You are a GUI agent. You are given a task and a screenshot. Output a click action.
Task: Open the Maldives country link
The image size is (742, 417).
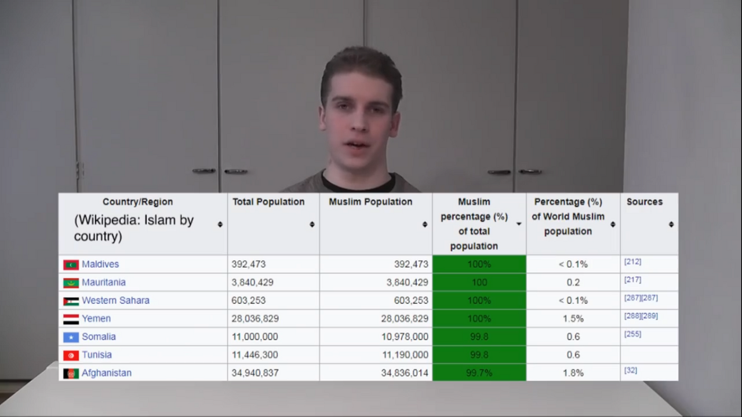[100, 264]
